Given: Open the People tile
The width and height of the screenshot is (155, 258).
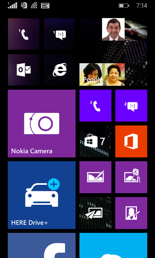Looking at the screenshot, I should pos(113,52).
